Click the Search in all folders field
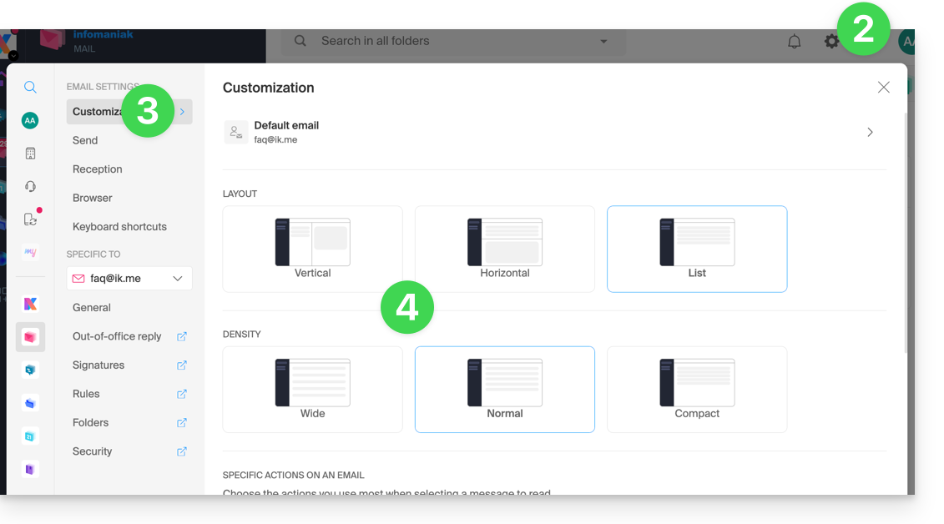The image size is (944, 524). point(453,42)
